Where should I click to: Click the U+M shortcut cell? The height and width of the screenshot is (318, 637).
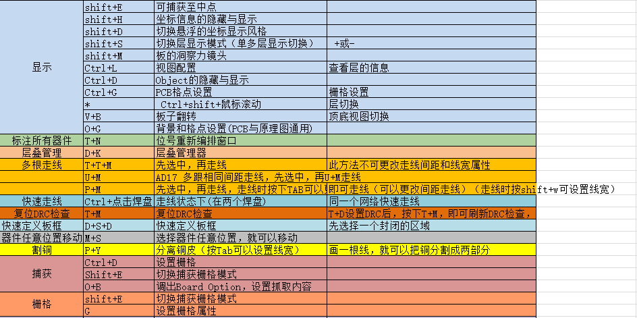[x=119, y=178]
